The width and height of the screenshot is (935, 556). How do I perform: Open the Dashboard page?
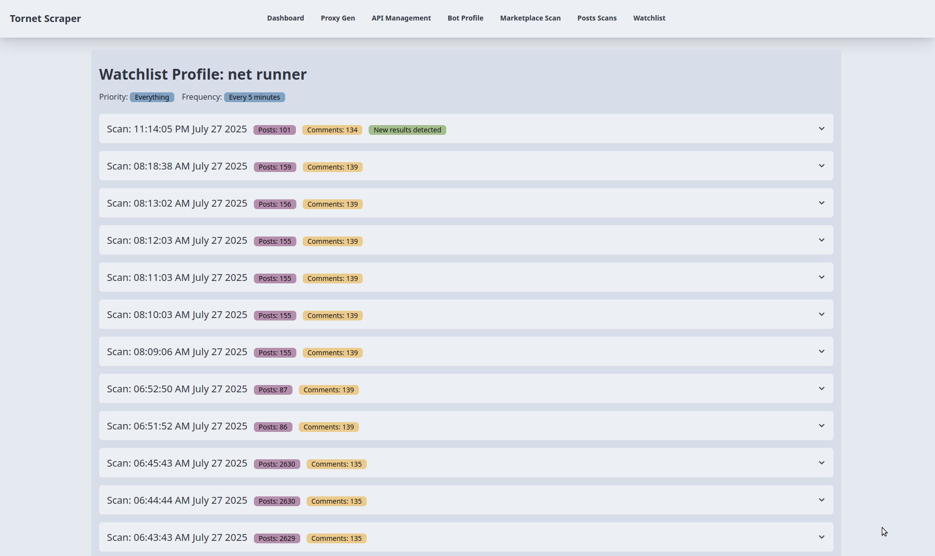click(x=285, y=18)
